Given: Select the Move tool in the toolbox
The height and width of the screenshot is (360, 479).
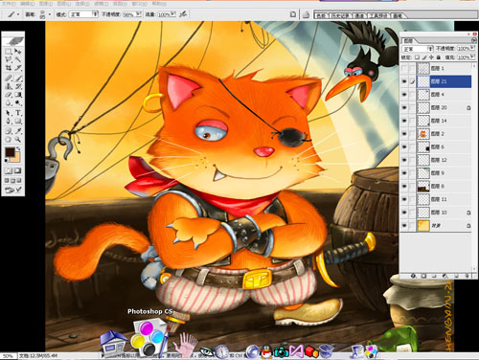Looking at the screenshot, I should pyautogui.click(x=18, y=52).
